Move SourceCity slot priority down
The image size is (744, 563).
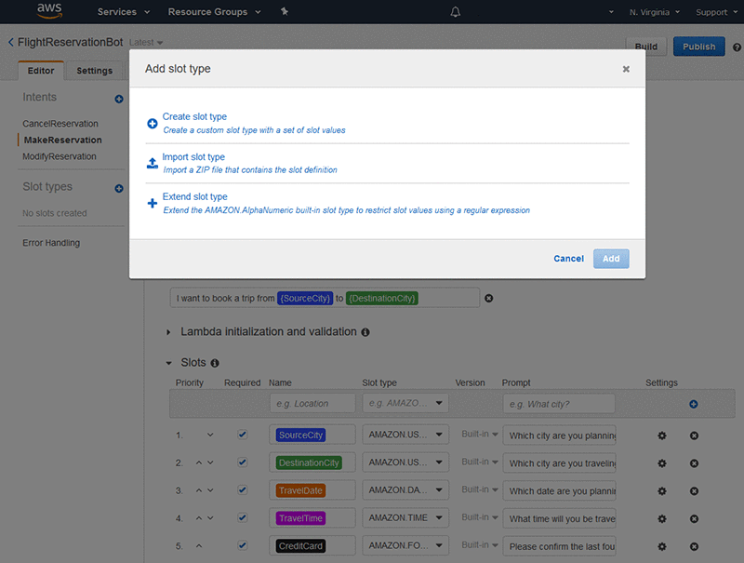coord(210,435)
